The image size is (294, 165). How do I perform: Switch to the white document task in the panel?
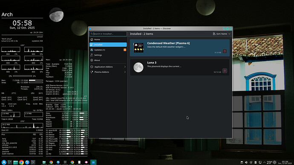click(x=79, y=162)
